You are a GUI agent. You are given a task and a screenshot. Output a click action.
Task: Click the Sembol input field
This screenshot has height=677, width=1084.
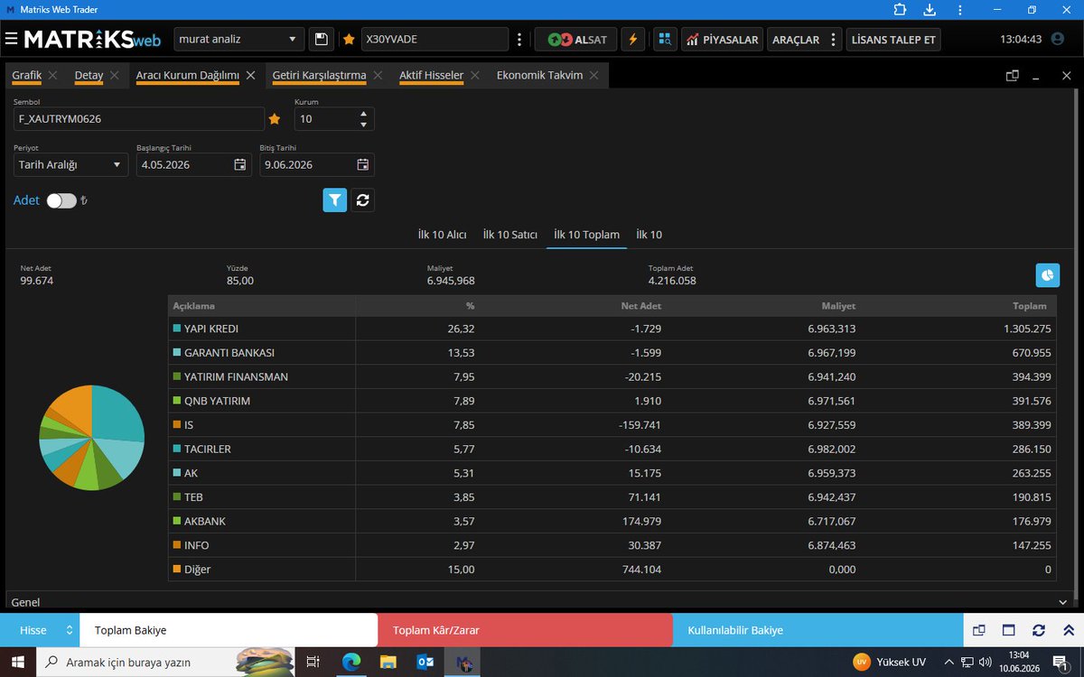[x=139, y=118]
